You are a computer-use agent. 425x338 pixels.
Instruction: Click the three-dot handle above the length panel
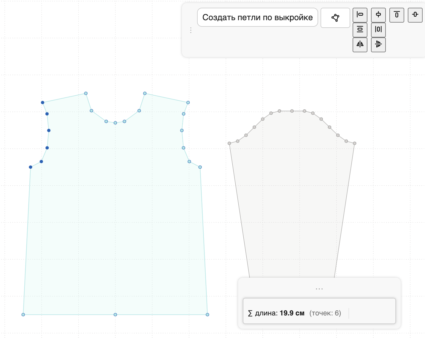pos(319,289)
